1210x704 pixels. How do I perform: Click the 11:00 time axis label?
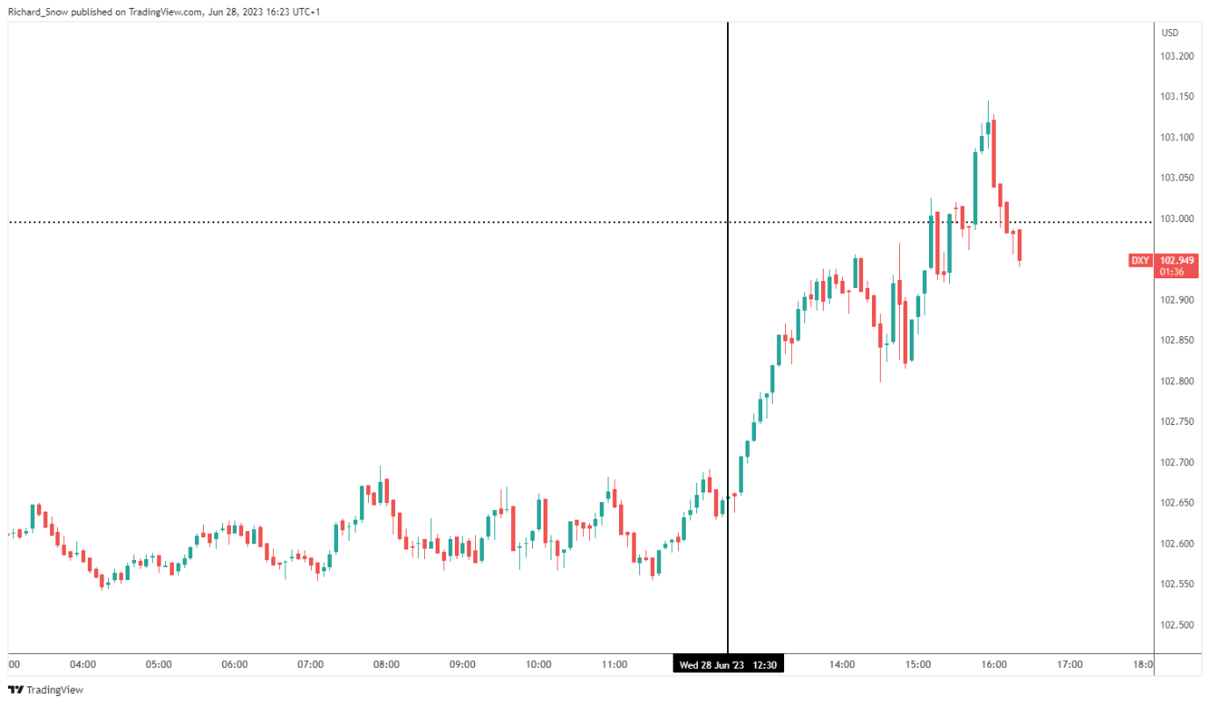615,665
